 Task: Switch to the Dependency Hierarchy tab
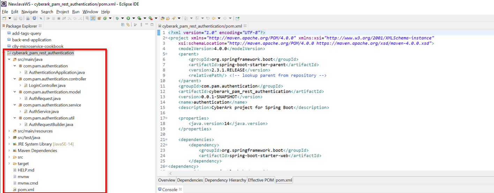coord(225,180)
